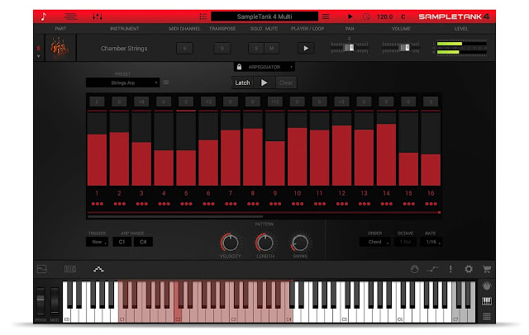Click the step 3 transpose field showing +8
The width and height of the screenshot is (529, 335).
[141, 101]
